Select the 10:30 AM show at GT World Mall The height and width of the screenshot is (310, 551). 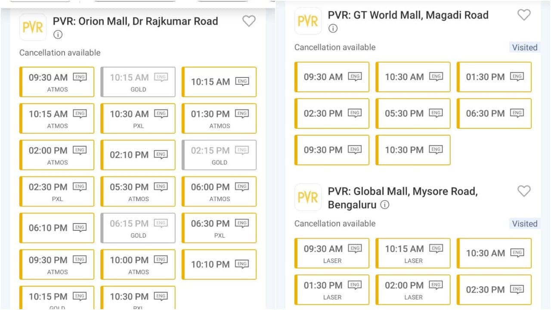point(413,77)
